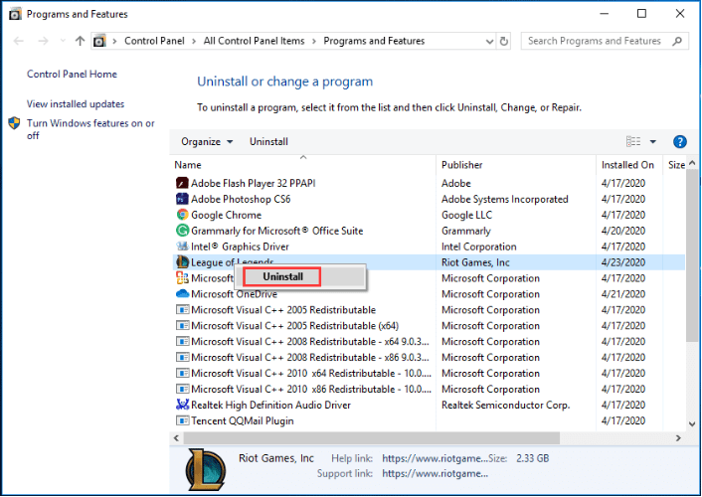Open the view options dropdown arrow
This screenshot has height=497, width=702.
click(x=652, y=141)
